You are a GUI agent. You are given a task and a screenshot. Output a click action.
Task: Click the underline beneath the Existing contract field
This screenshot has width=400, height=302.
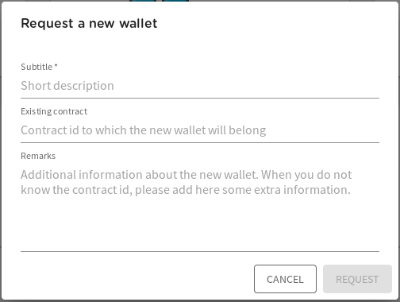[200, 142]
